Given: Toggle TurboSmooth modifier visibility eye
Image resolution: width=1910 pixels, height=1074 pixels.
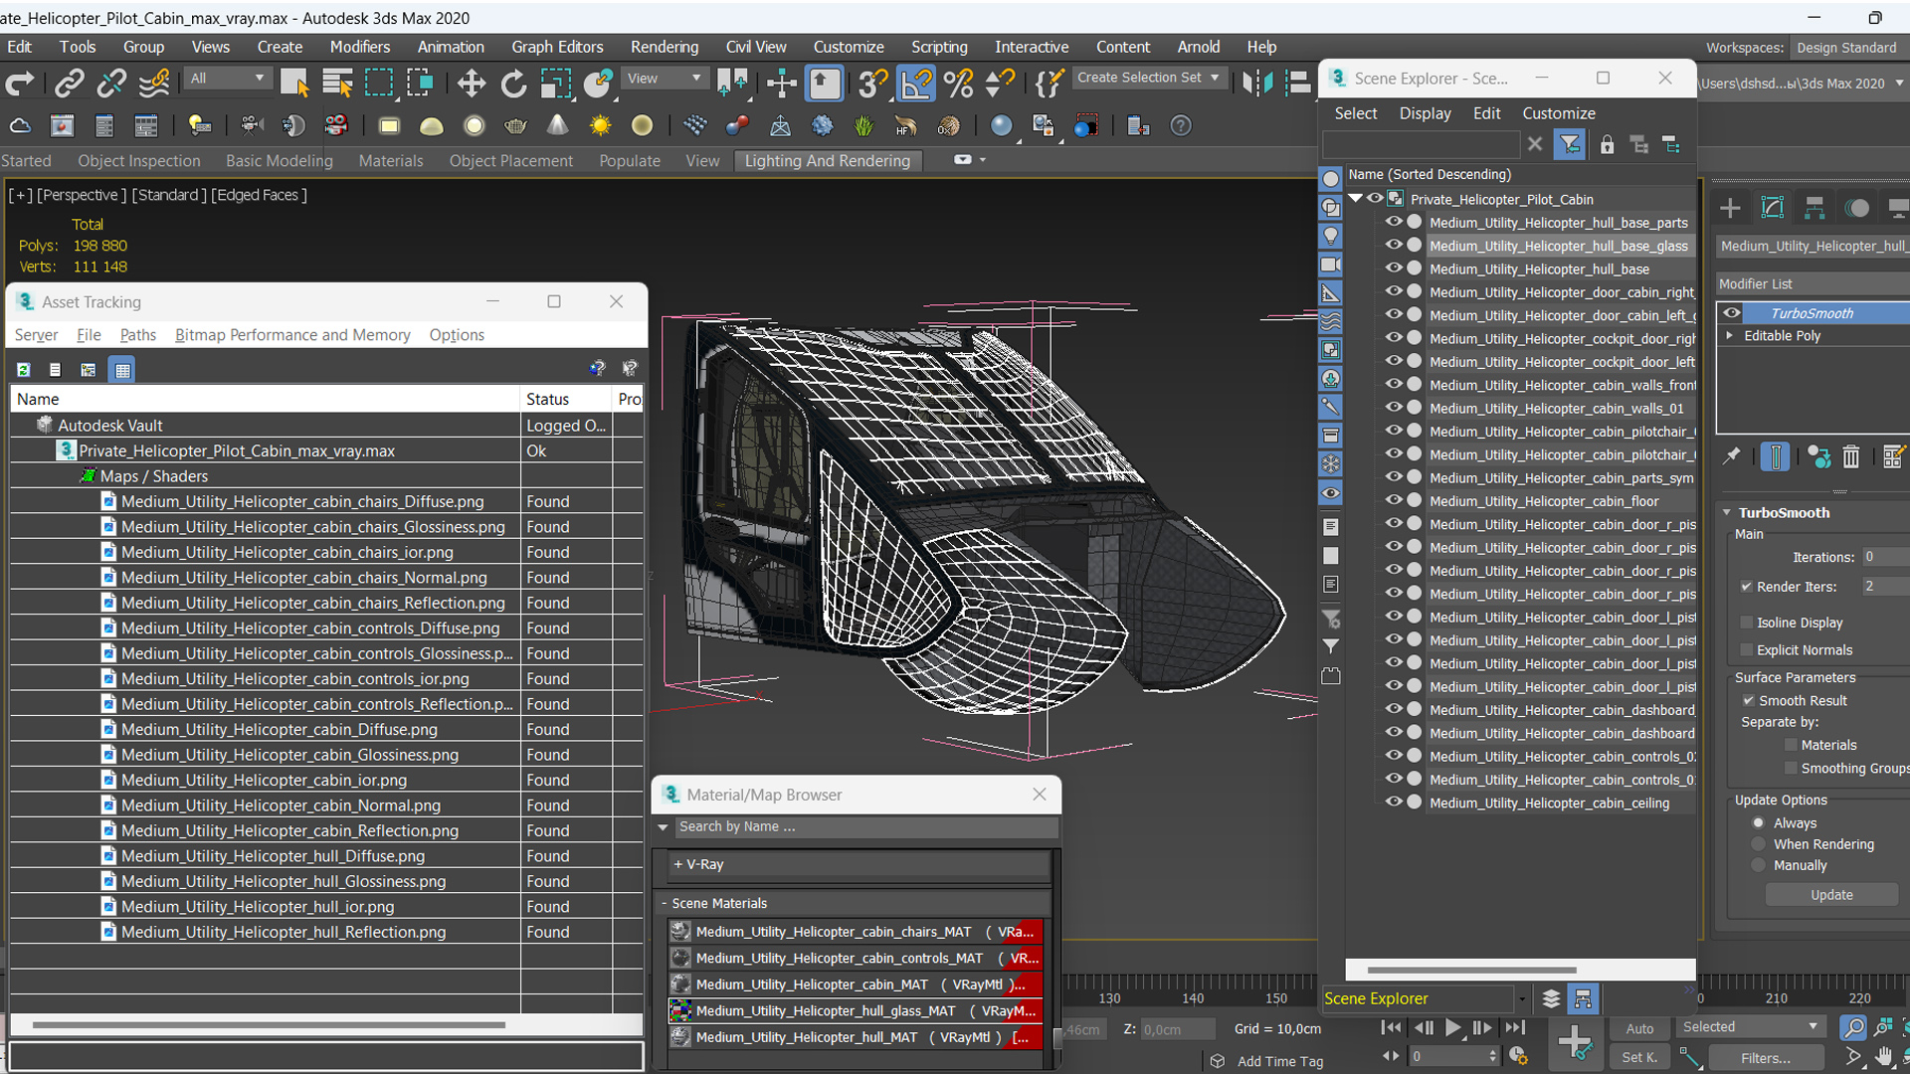Looking at the screenshot, I should pyautogui.click(x=1732, y=312).
